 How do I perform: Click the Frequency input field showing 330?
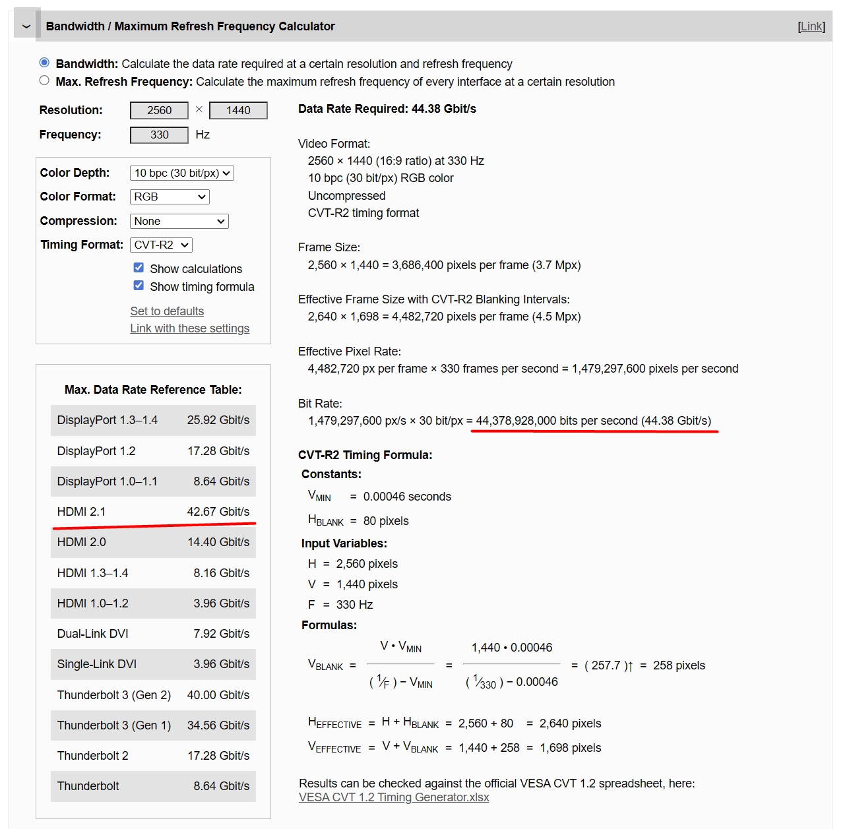coord(159,135)
